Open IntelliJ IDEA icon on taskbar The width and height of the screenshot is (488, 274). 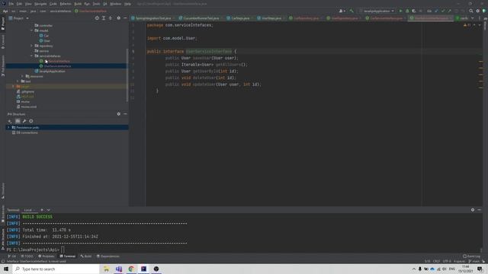tap(143, 269)
